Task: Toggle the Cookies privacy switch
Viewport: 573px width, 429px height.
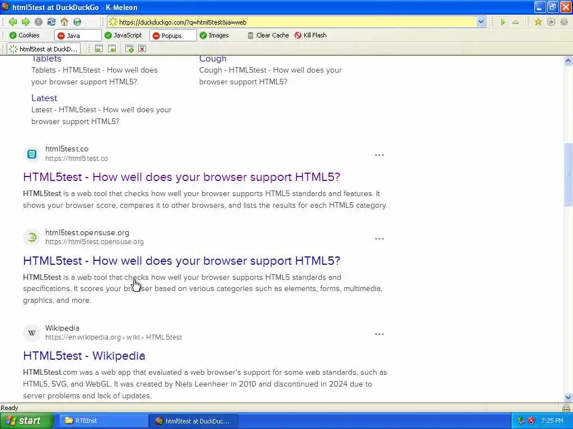Action: 25,35
